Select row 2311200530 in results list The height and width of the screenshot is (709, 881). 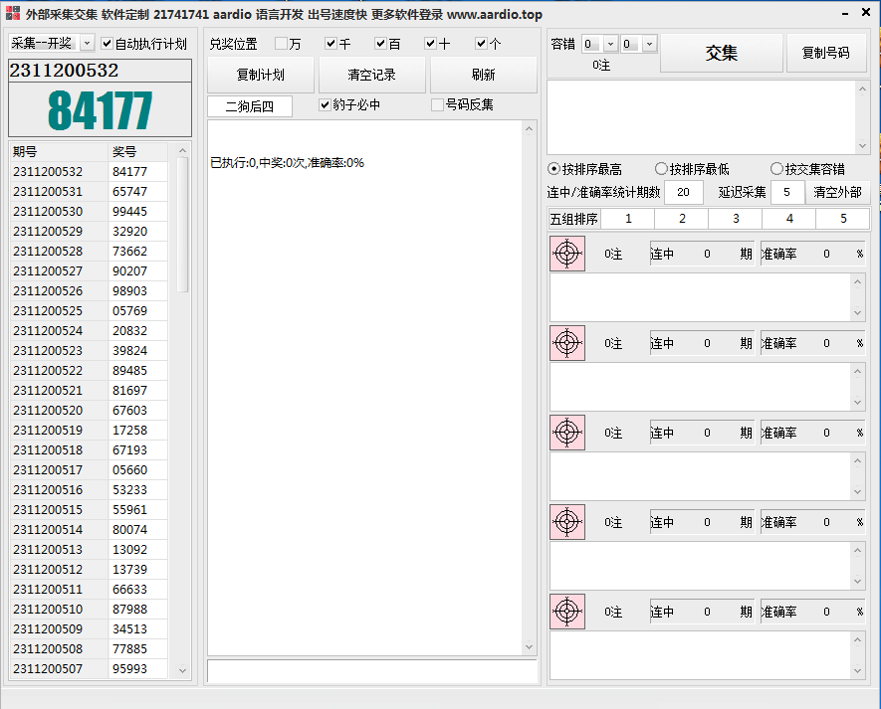(89, 211)
